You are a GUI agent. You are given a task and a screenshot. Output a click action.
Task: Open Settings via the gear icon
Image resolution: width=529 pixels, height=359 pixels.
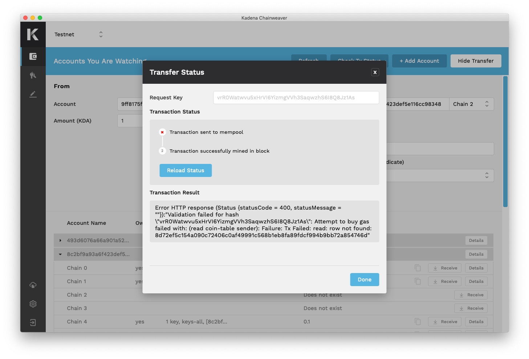(x=33, y=304)
